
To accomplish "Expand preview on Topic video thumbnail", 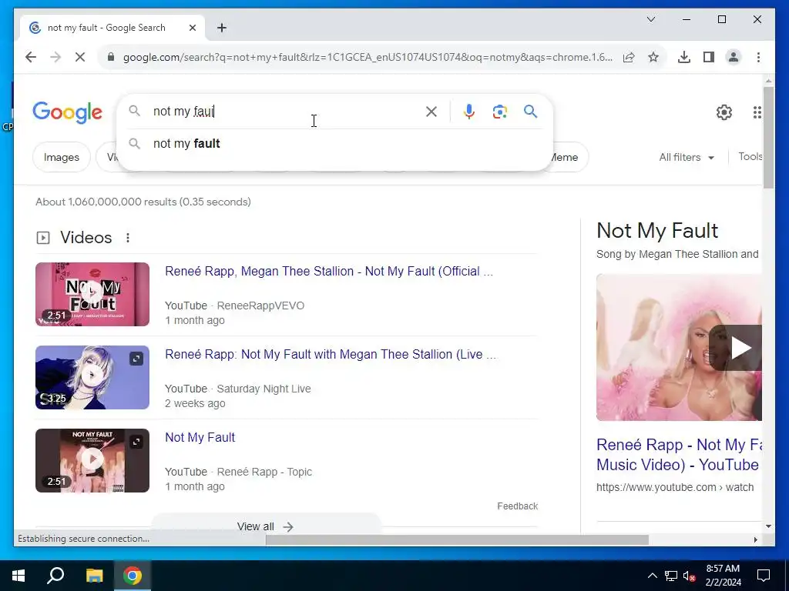I will (x=136, y=442).
